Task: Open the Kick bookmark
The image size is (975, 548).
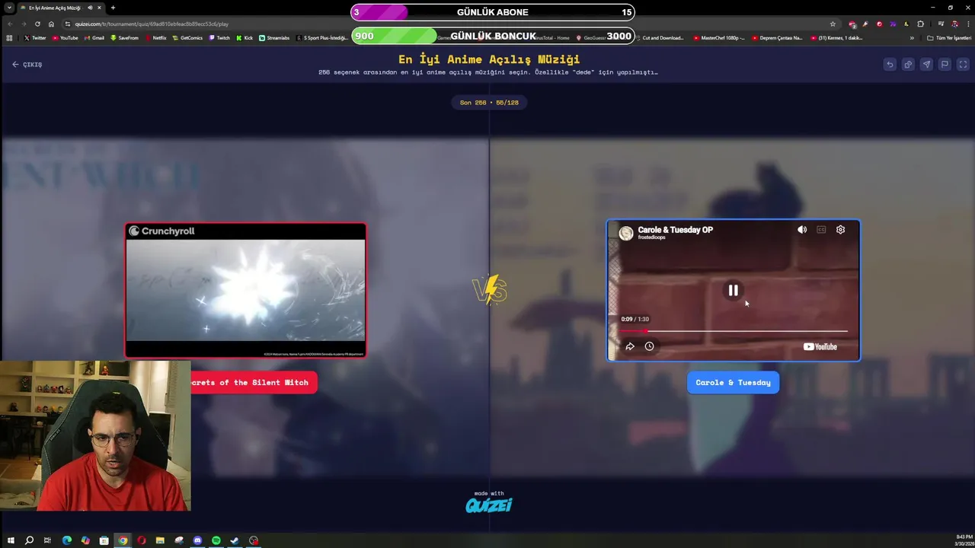Action: click(x=245, y=37)
